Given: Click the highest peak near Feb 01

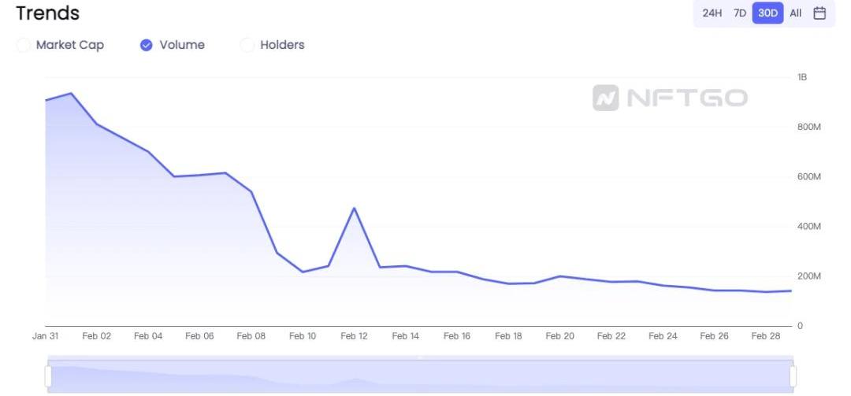Looking at the screenshot, I should coord(72,93).
